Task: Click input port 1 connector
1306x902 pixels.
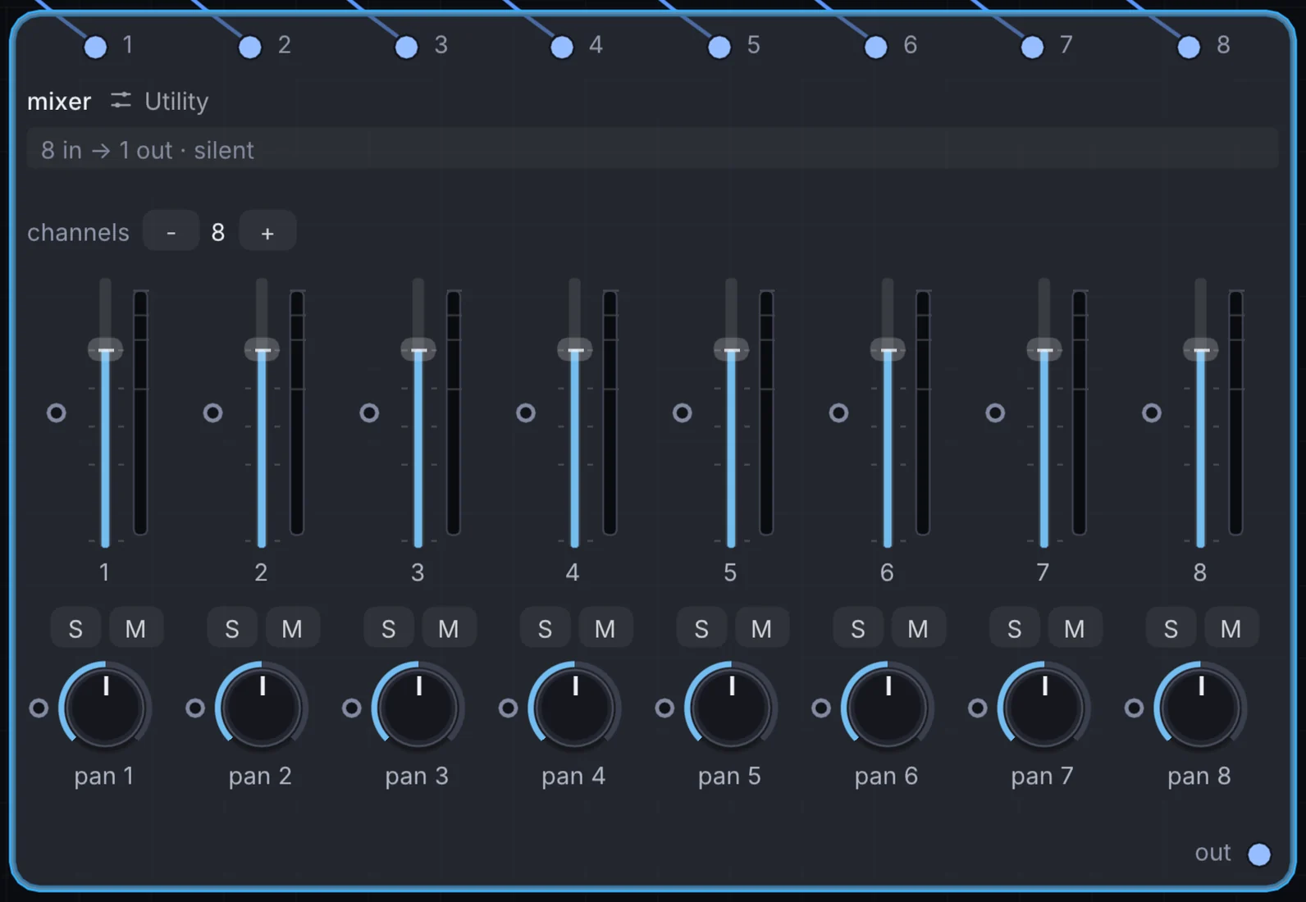Action: pos(95,47)
